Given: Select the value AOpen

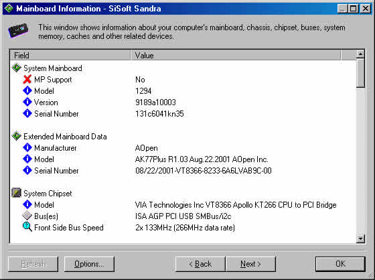Looking at the screenshot, I should pos(146,148).
